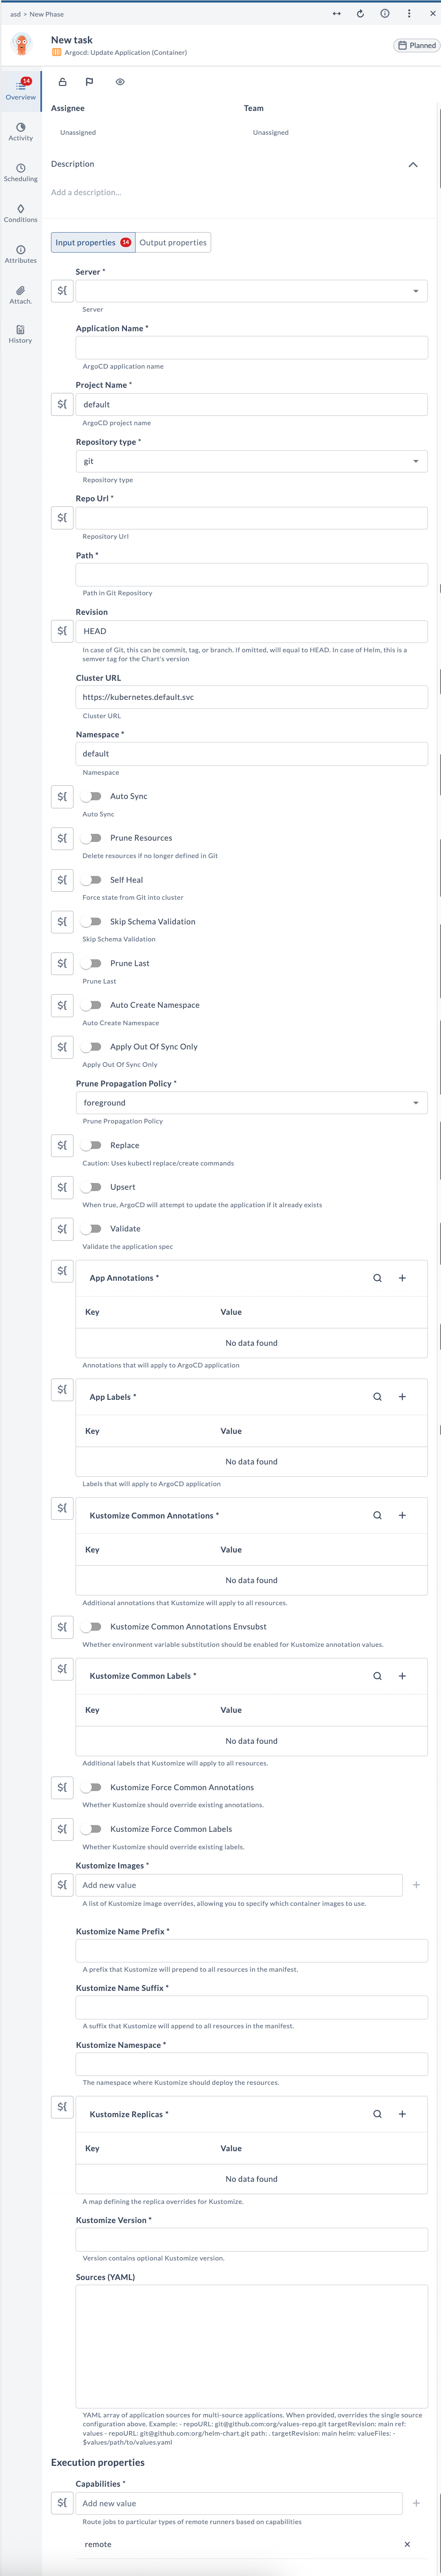This screenshot has width=441, height=2576.
Task: Search within the Kustomize Replicas table
Action: tap(377, 2114)
